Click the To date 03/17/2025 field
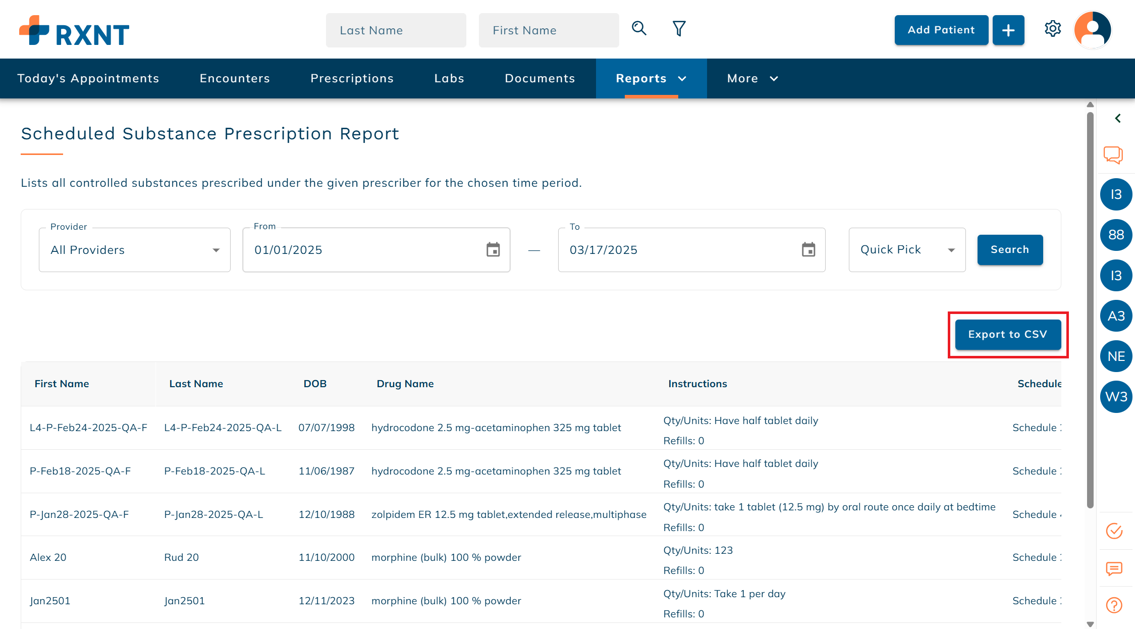 pyautogui.click(x=692, y=250)
